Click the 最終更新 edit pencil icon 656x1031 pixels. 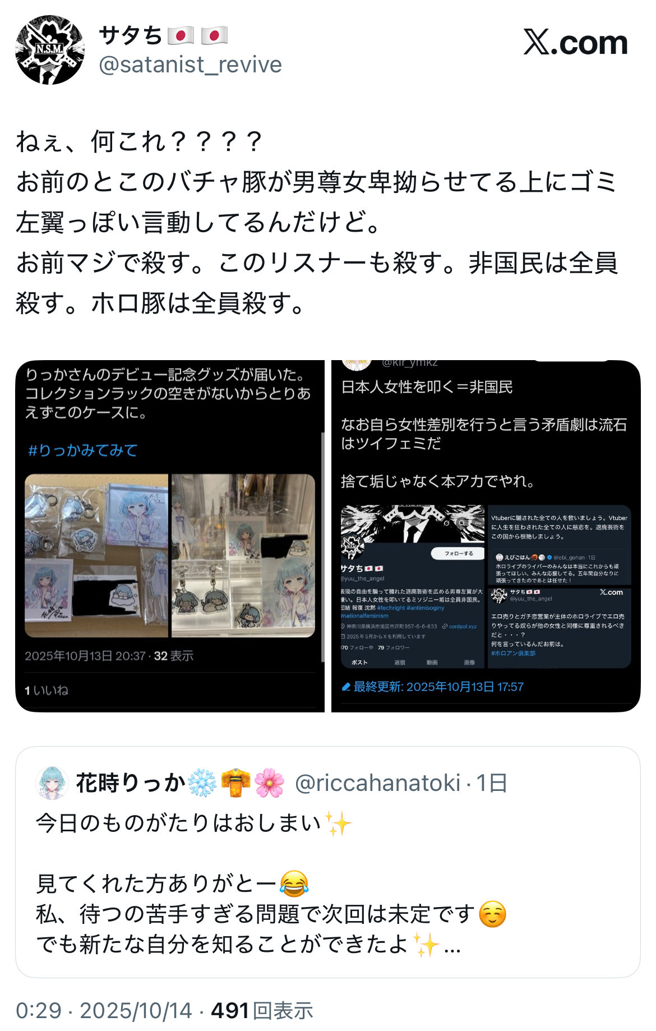pos(346,687)
